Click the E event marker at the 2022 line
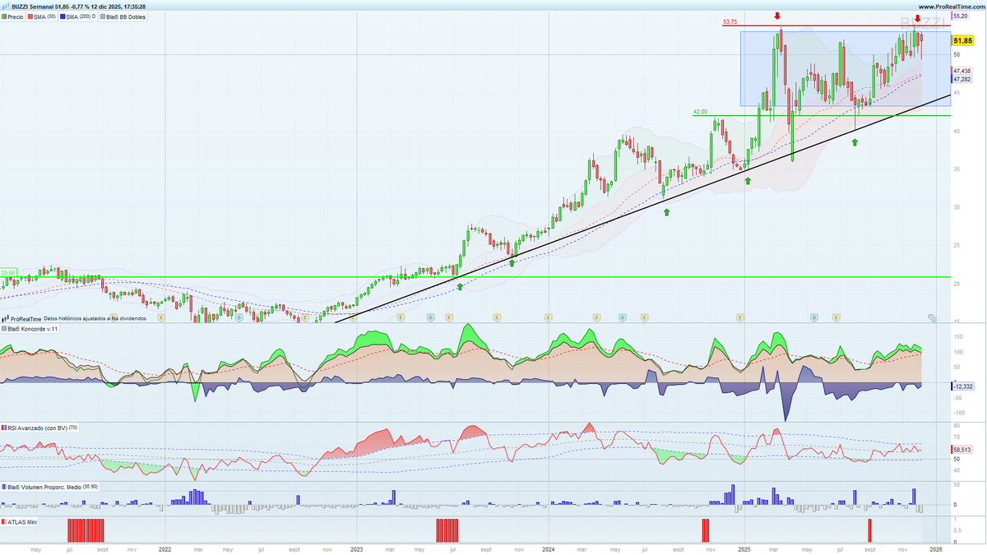987x555 pixels. click(161, 317)
